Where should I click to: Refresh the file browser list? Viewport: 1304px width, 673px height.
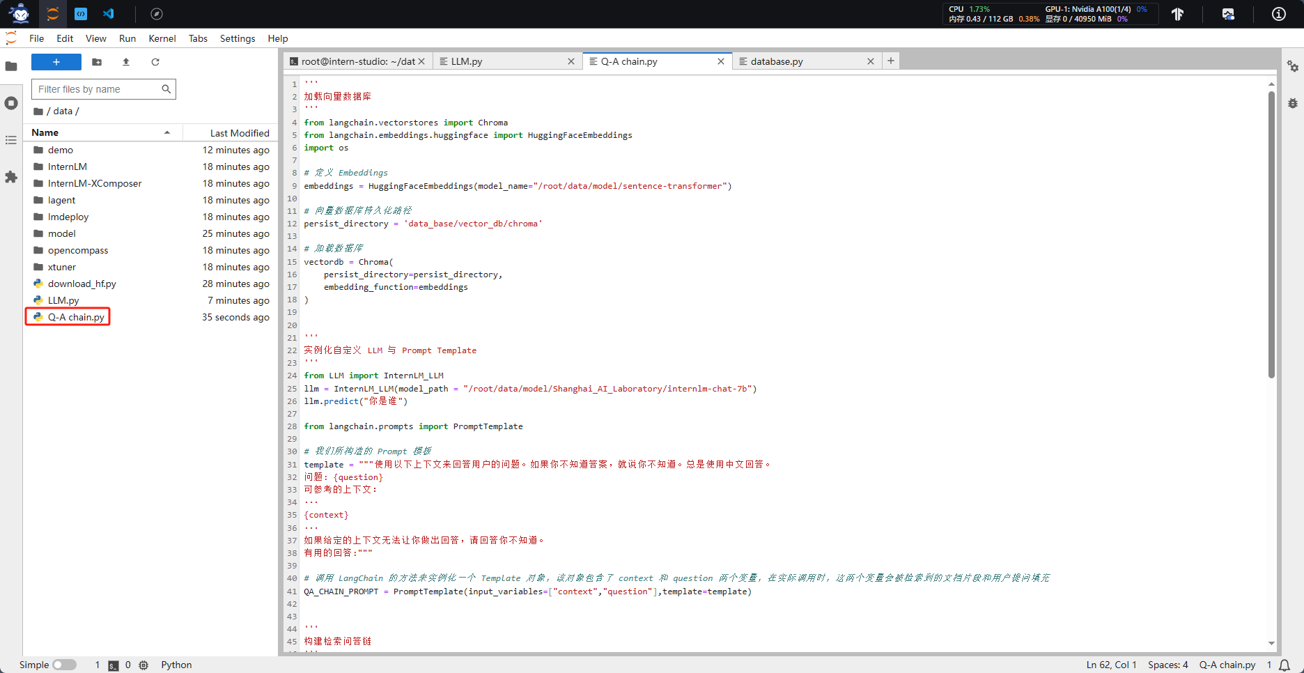tap(155, 62)
